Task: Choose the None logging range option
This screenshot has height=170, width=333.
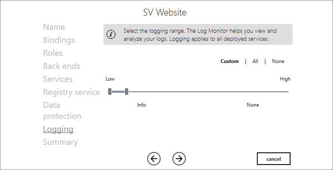Action: [278, 61]
